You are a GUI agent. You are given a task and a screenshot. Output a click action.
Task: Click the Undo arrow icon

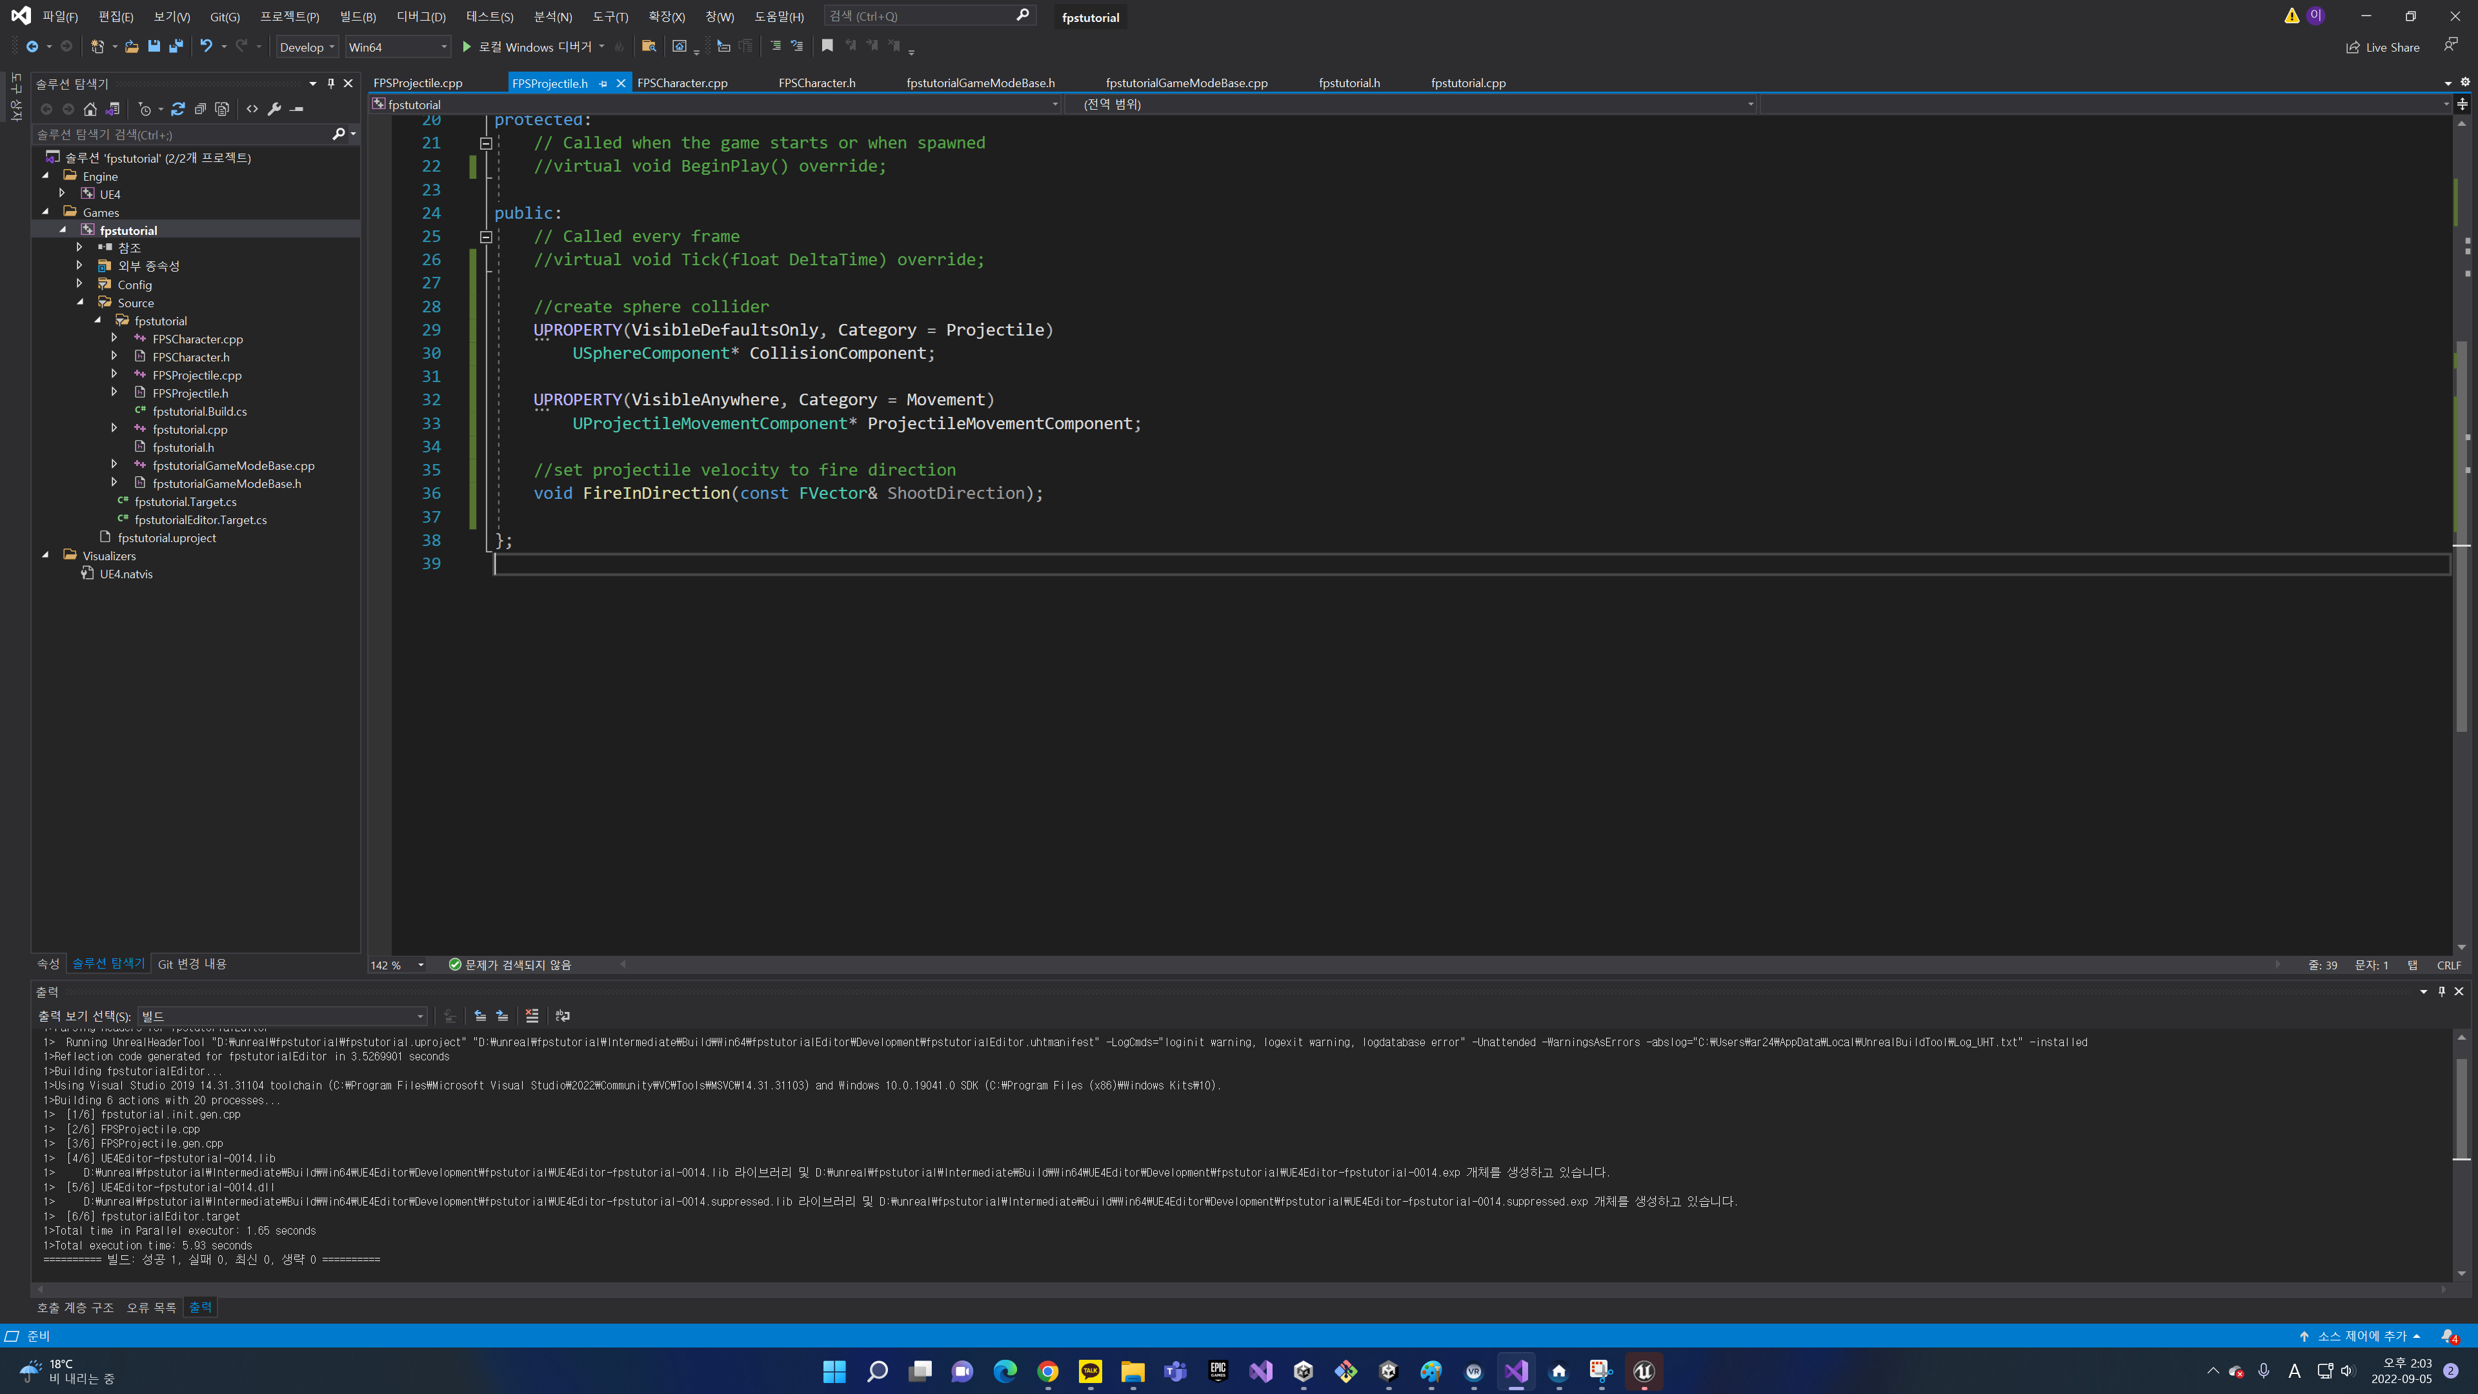tap(206, 46)
